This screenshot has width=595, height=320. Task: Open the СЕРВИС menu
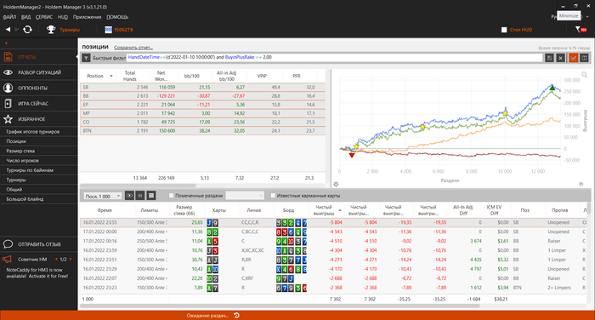[x=44, y=17]
